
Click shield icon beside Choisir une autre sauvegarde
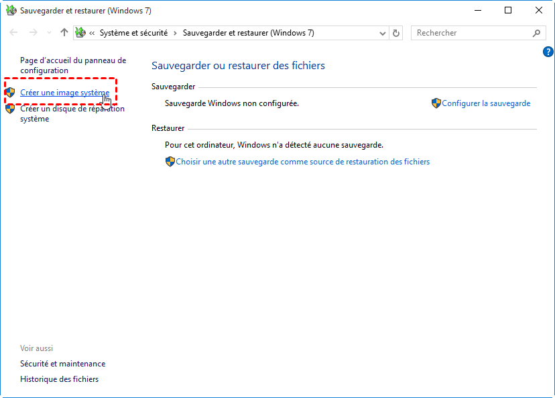(170, 162)
